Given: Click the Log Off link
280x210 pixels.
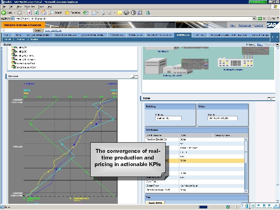Looking at the screenshot, I should pyautogui.click(x=259, y=26).
